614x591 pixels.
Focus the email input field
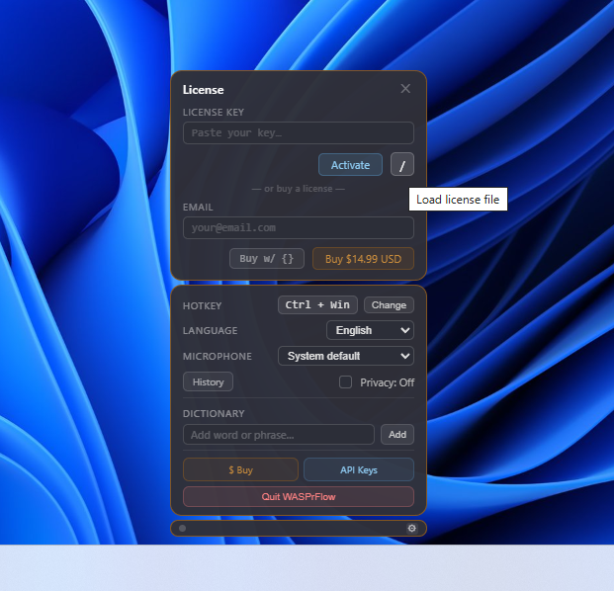(x=299, y=227)
